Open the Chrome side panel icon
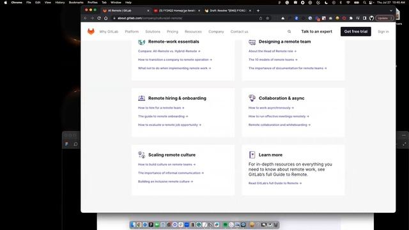 pyautogui.click(x=364, y=19)
